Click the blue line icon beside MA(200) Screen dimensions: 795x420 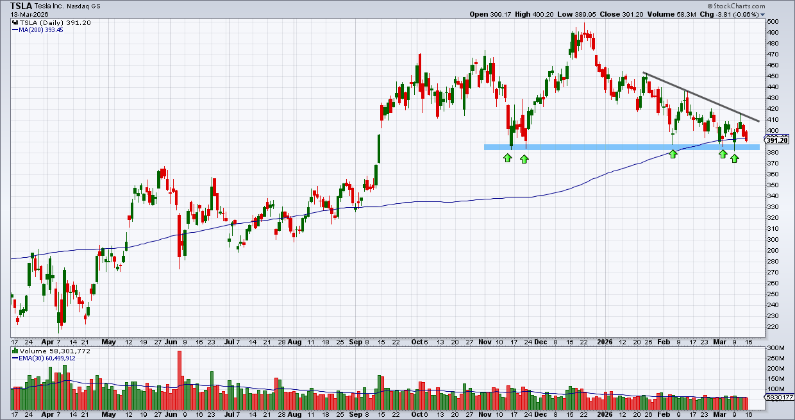[15, 29]
